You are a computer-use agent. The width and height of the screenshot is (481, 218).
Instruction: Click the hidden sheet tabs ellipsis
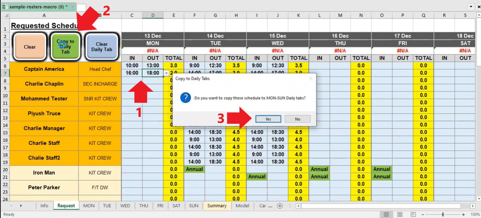pos(270,206)
